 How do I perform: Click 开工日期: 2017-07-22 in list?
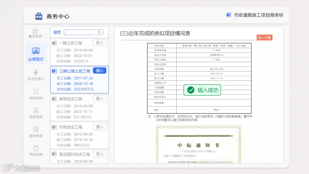point(75,78)
